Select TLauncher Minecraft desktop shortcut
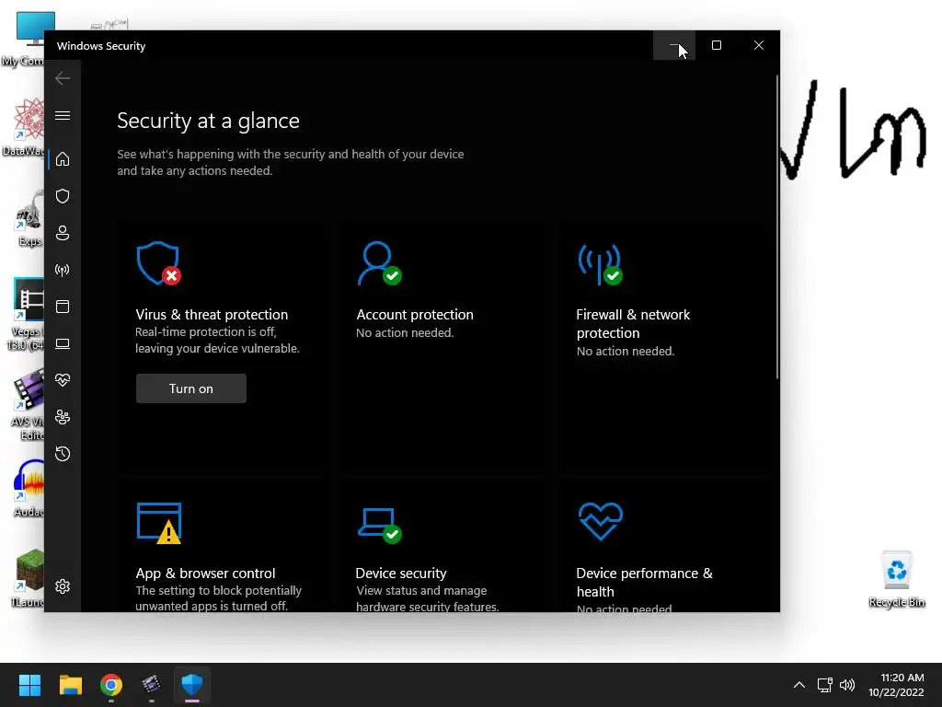This screenshot has width=942, height=707. point(29,578)
